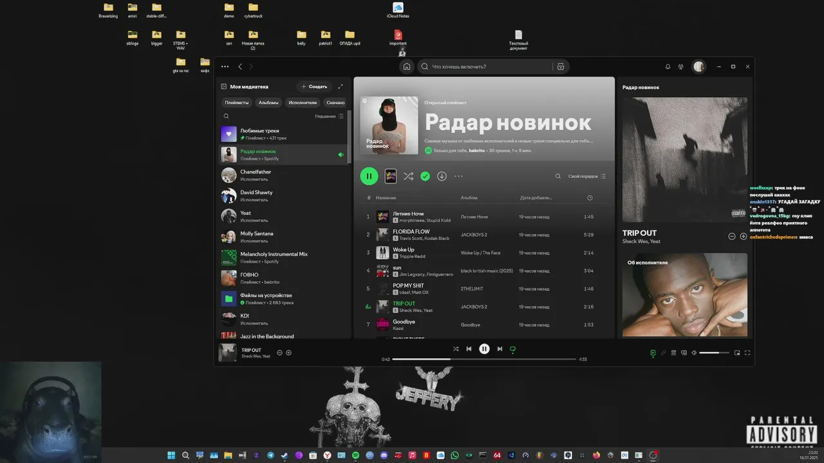824x463 pixels.
Task: Click the Создать button
Action: click(314, 86)
